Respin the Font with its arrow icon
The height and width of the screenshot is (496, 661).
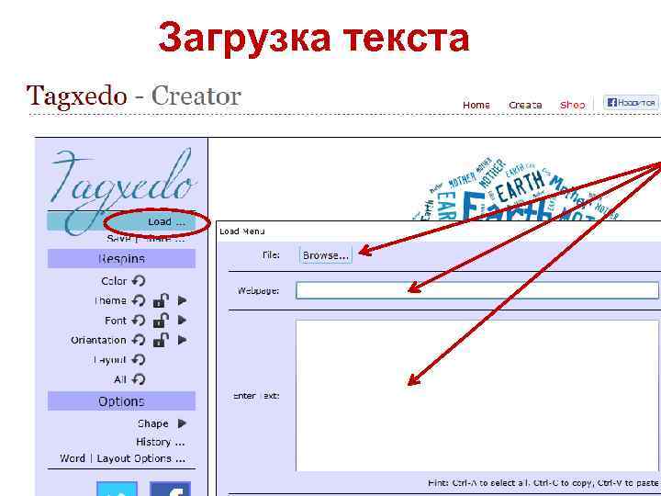point(138,321)
